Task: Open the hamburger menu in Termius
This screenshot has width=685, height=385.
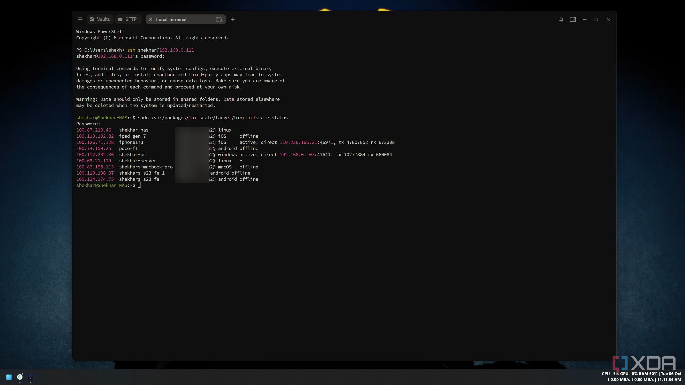Action: (x=80, y=20)
